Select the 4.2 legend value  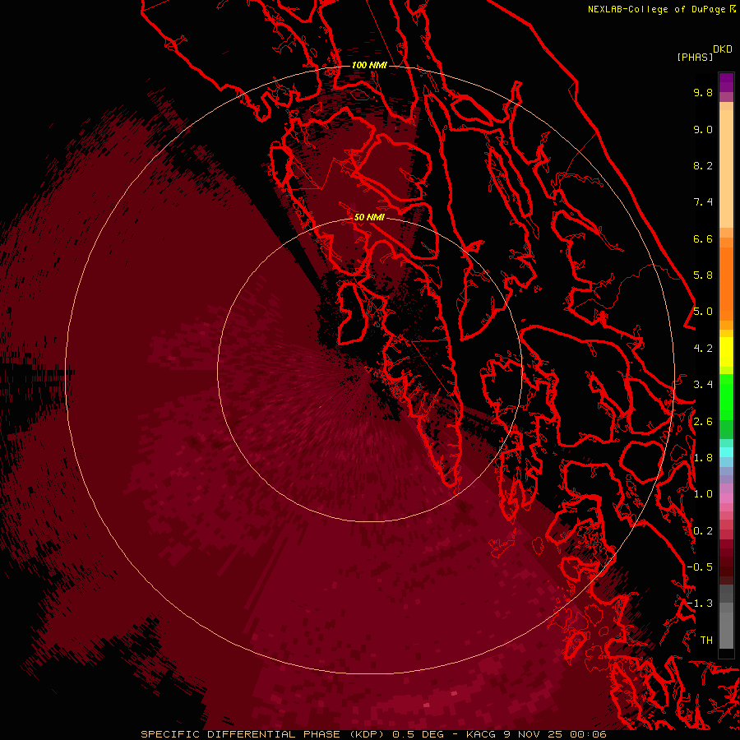point(703,349)
